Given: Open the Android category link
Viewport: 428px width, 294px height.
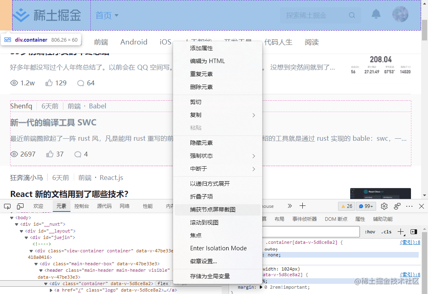Looking at the screenshot, I should (134, 42).
